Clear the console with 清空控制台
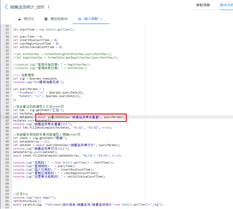 click(x=56, y=19)
